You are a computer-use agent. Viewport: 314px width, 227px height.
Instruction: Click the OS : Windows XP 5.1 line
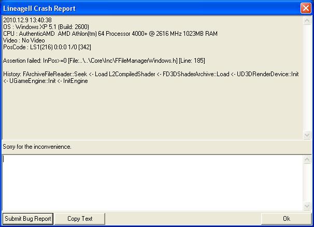pos(46,27)
